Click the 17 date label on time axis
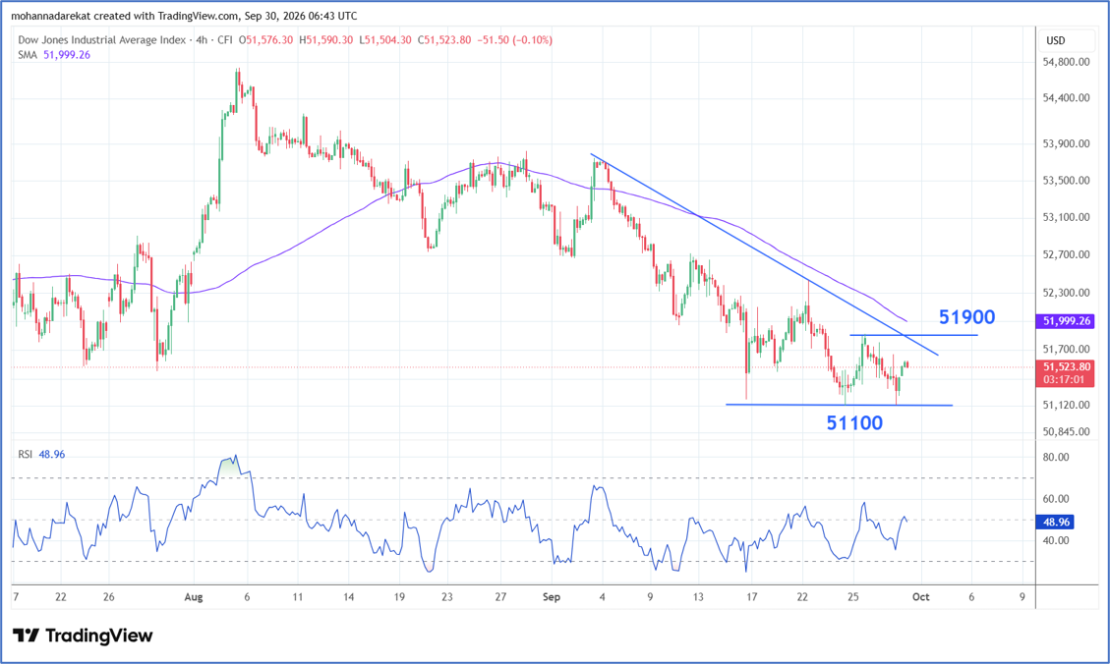The height and width of the screenshot is (664, 1110). pyautogui.click(x=752, y=597)
